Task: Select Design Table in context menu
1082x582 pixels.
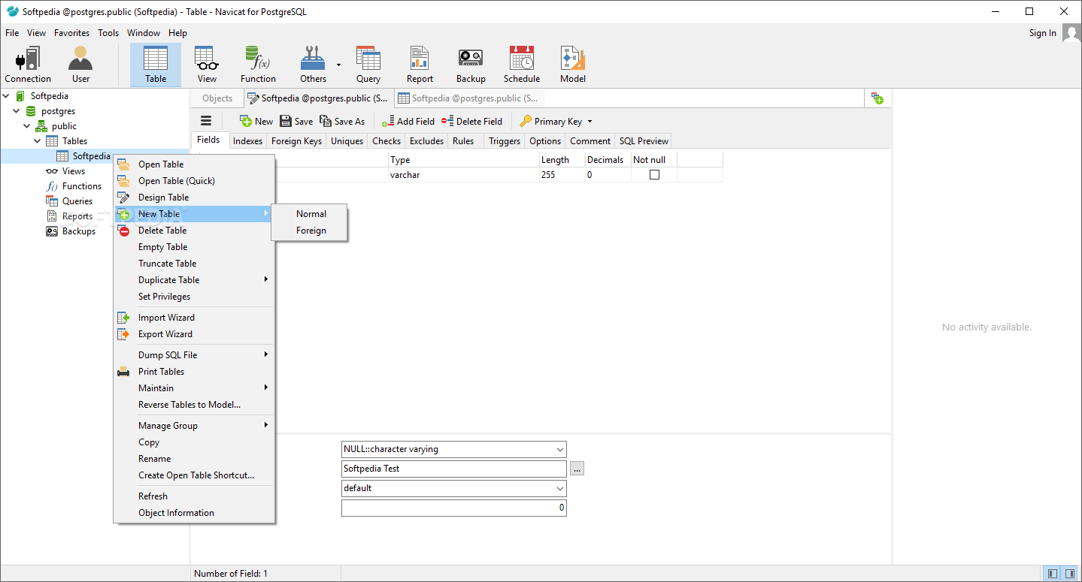Action: [x=194, y=198]
